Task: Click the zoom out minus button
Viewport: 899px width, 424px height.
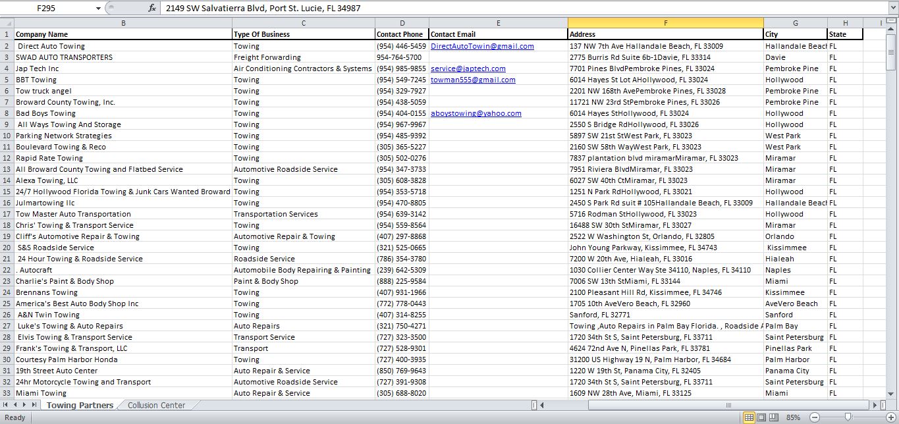Action: pos(815,417)
